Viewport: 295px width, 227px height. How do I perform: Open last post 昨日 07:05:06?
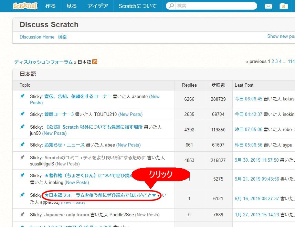(x=248, y=129)
